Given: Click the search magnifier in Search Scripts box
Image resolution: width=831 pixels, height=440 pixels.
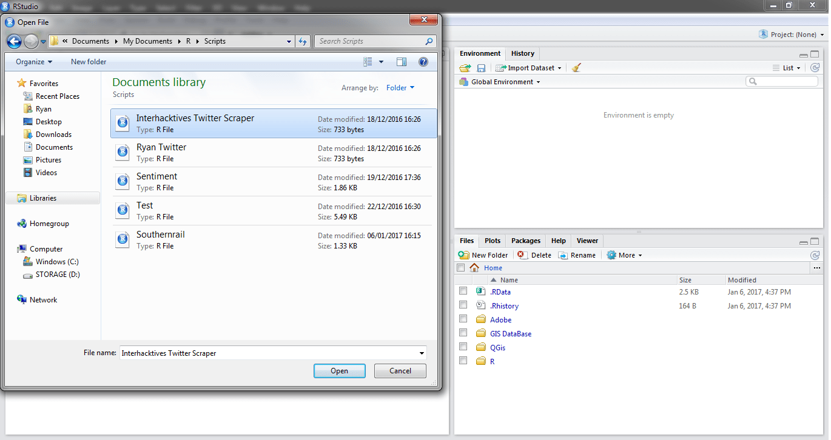Looking at the screenshot, I should [x=429, y=41].
